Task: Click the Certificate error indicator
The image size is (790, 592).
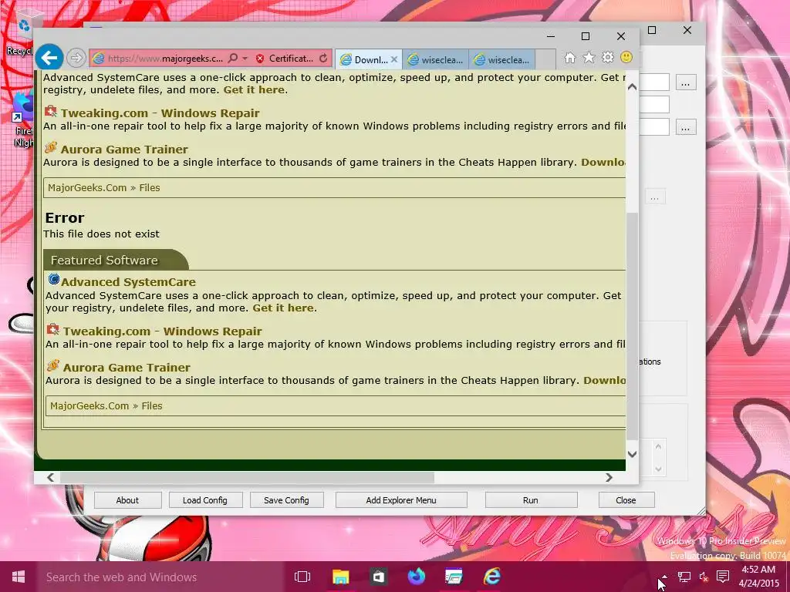Action: (x=284, y=59)
